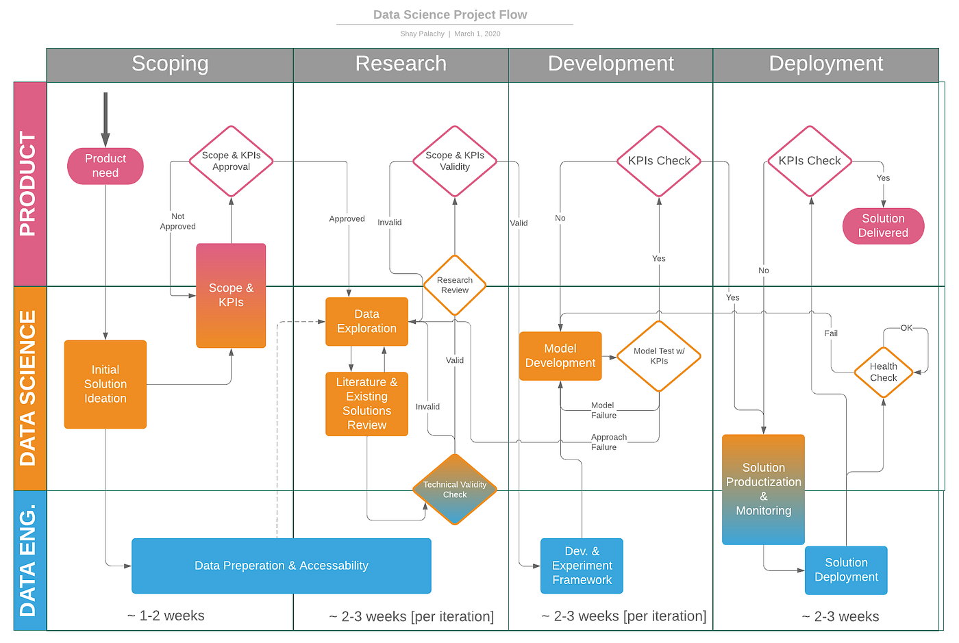
Task: Select Data Preperation & Accessability bar
Action: (281, 566)
